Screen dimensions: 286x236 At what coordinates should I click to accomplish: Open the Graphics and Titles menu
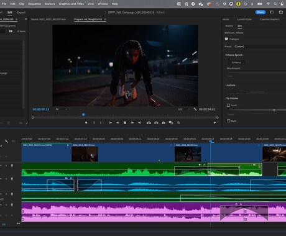click(71, 4)
